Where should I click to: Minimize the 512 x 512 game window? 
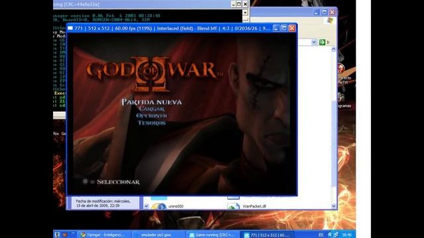tap(276, 28)
